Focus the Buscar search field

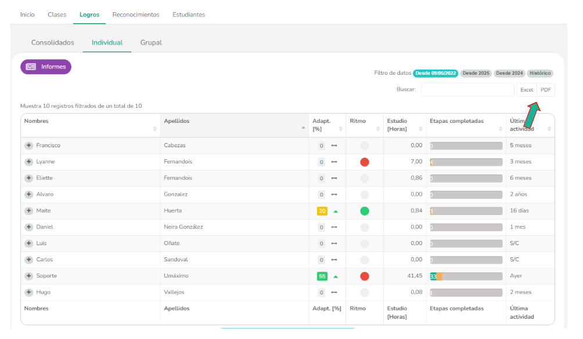(467, 90)
